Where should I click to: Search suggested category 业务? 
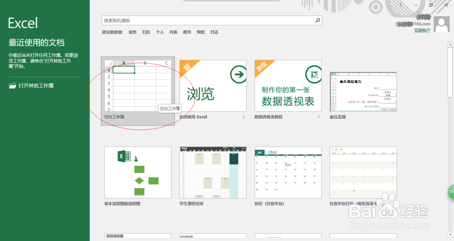(x=132, y=32)
